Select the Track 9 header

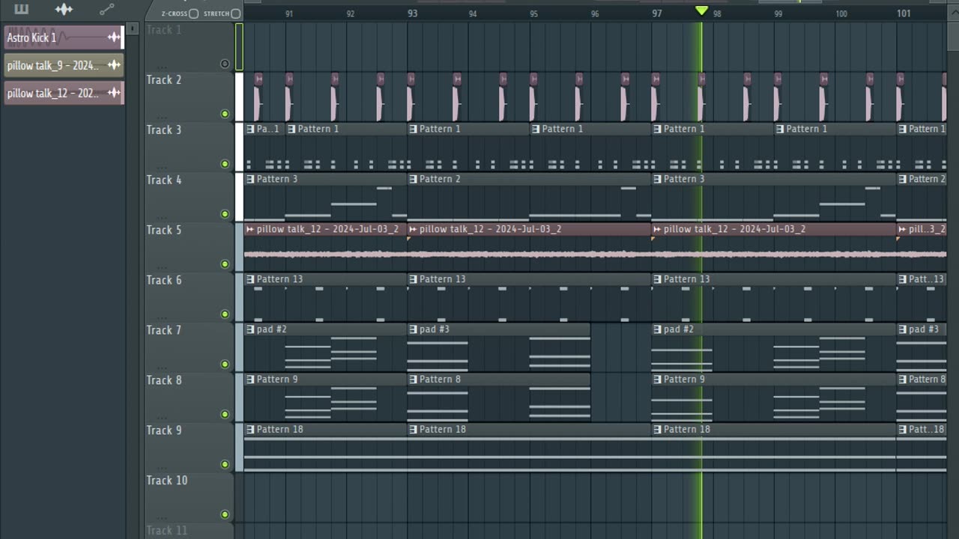(x=189, y=448)
